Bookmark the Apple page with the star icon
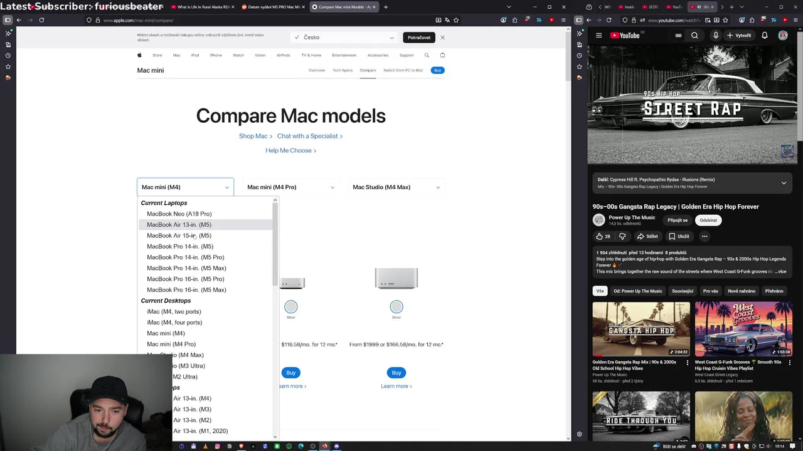The width and height of the screenshot is (803, 451). coord(456,20)
